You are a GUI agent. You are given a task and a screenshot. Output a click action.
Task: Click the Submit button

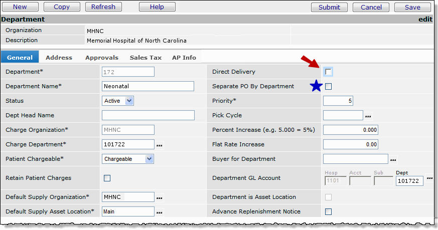329,7
